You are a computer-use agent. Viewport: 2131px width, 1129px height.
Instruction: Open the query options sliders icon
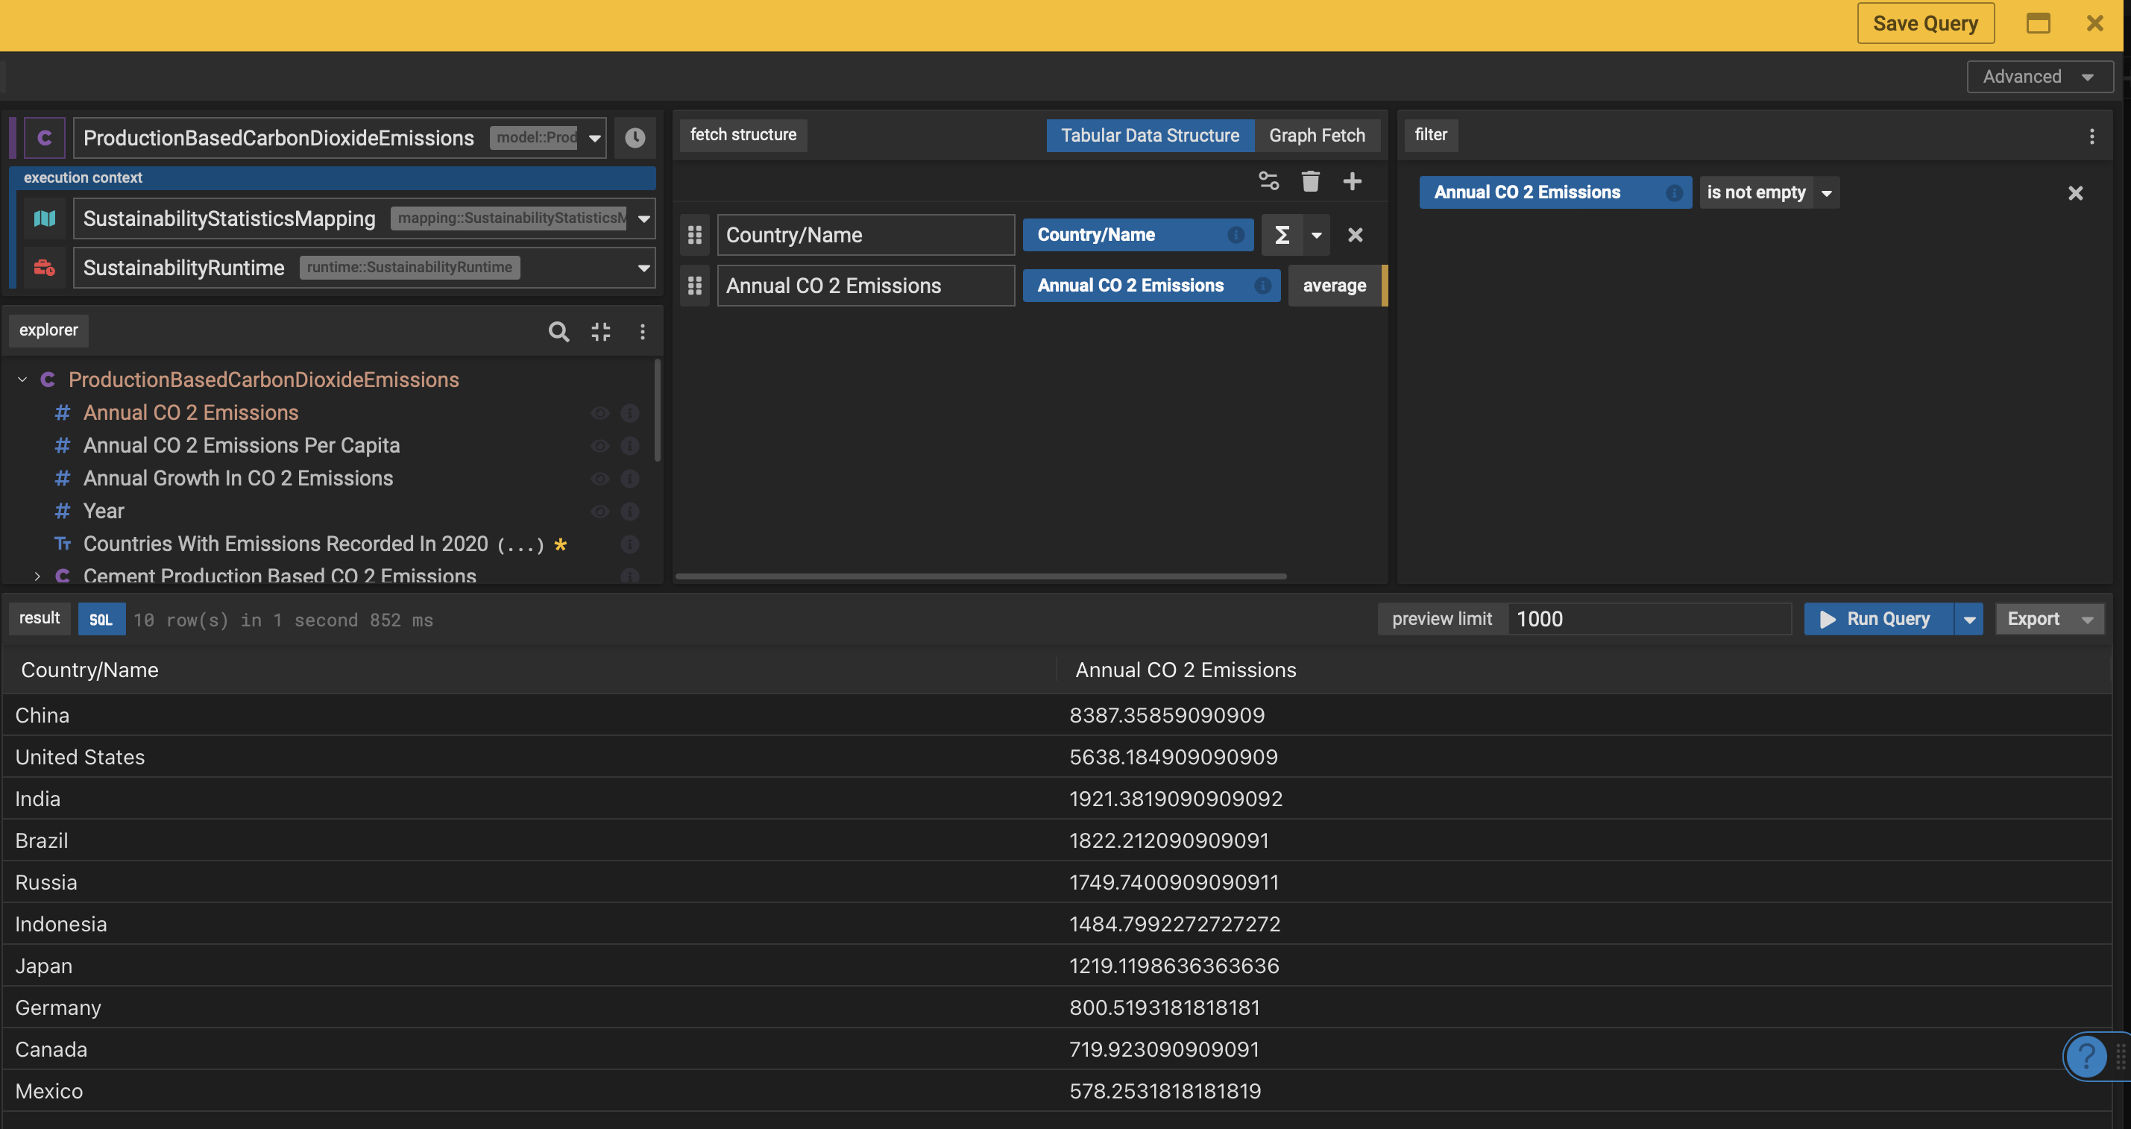[x=1268, y=181]
